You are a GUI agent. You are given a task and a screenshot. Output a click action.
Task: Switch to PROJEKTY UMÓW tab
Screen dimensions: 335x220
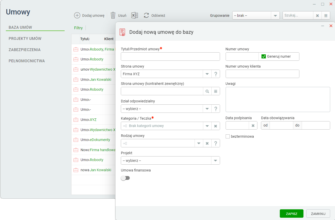tap(25, 39)
